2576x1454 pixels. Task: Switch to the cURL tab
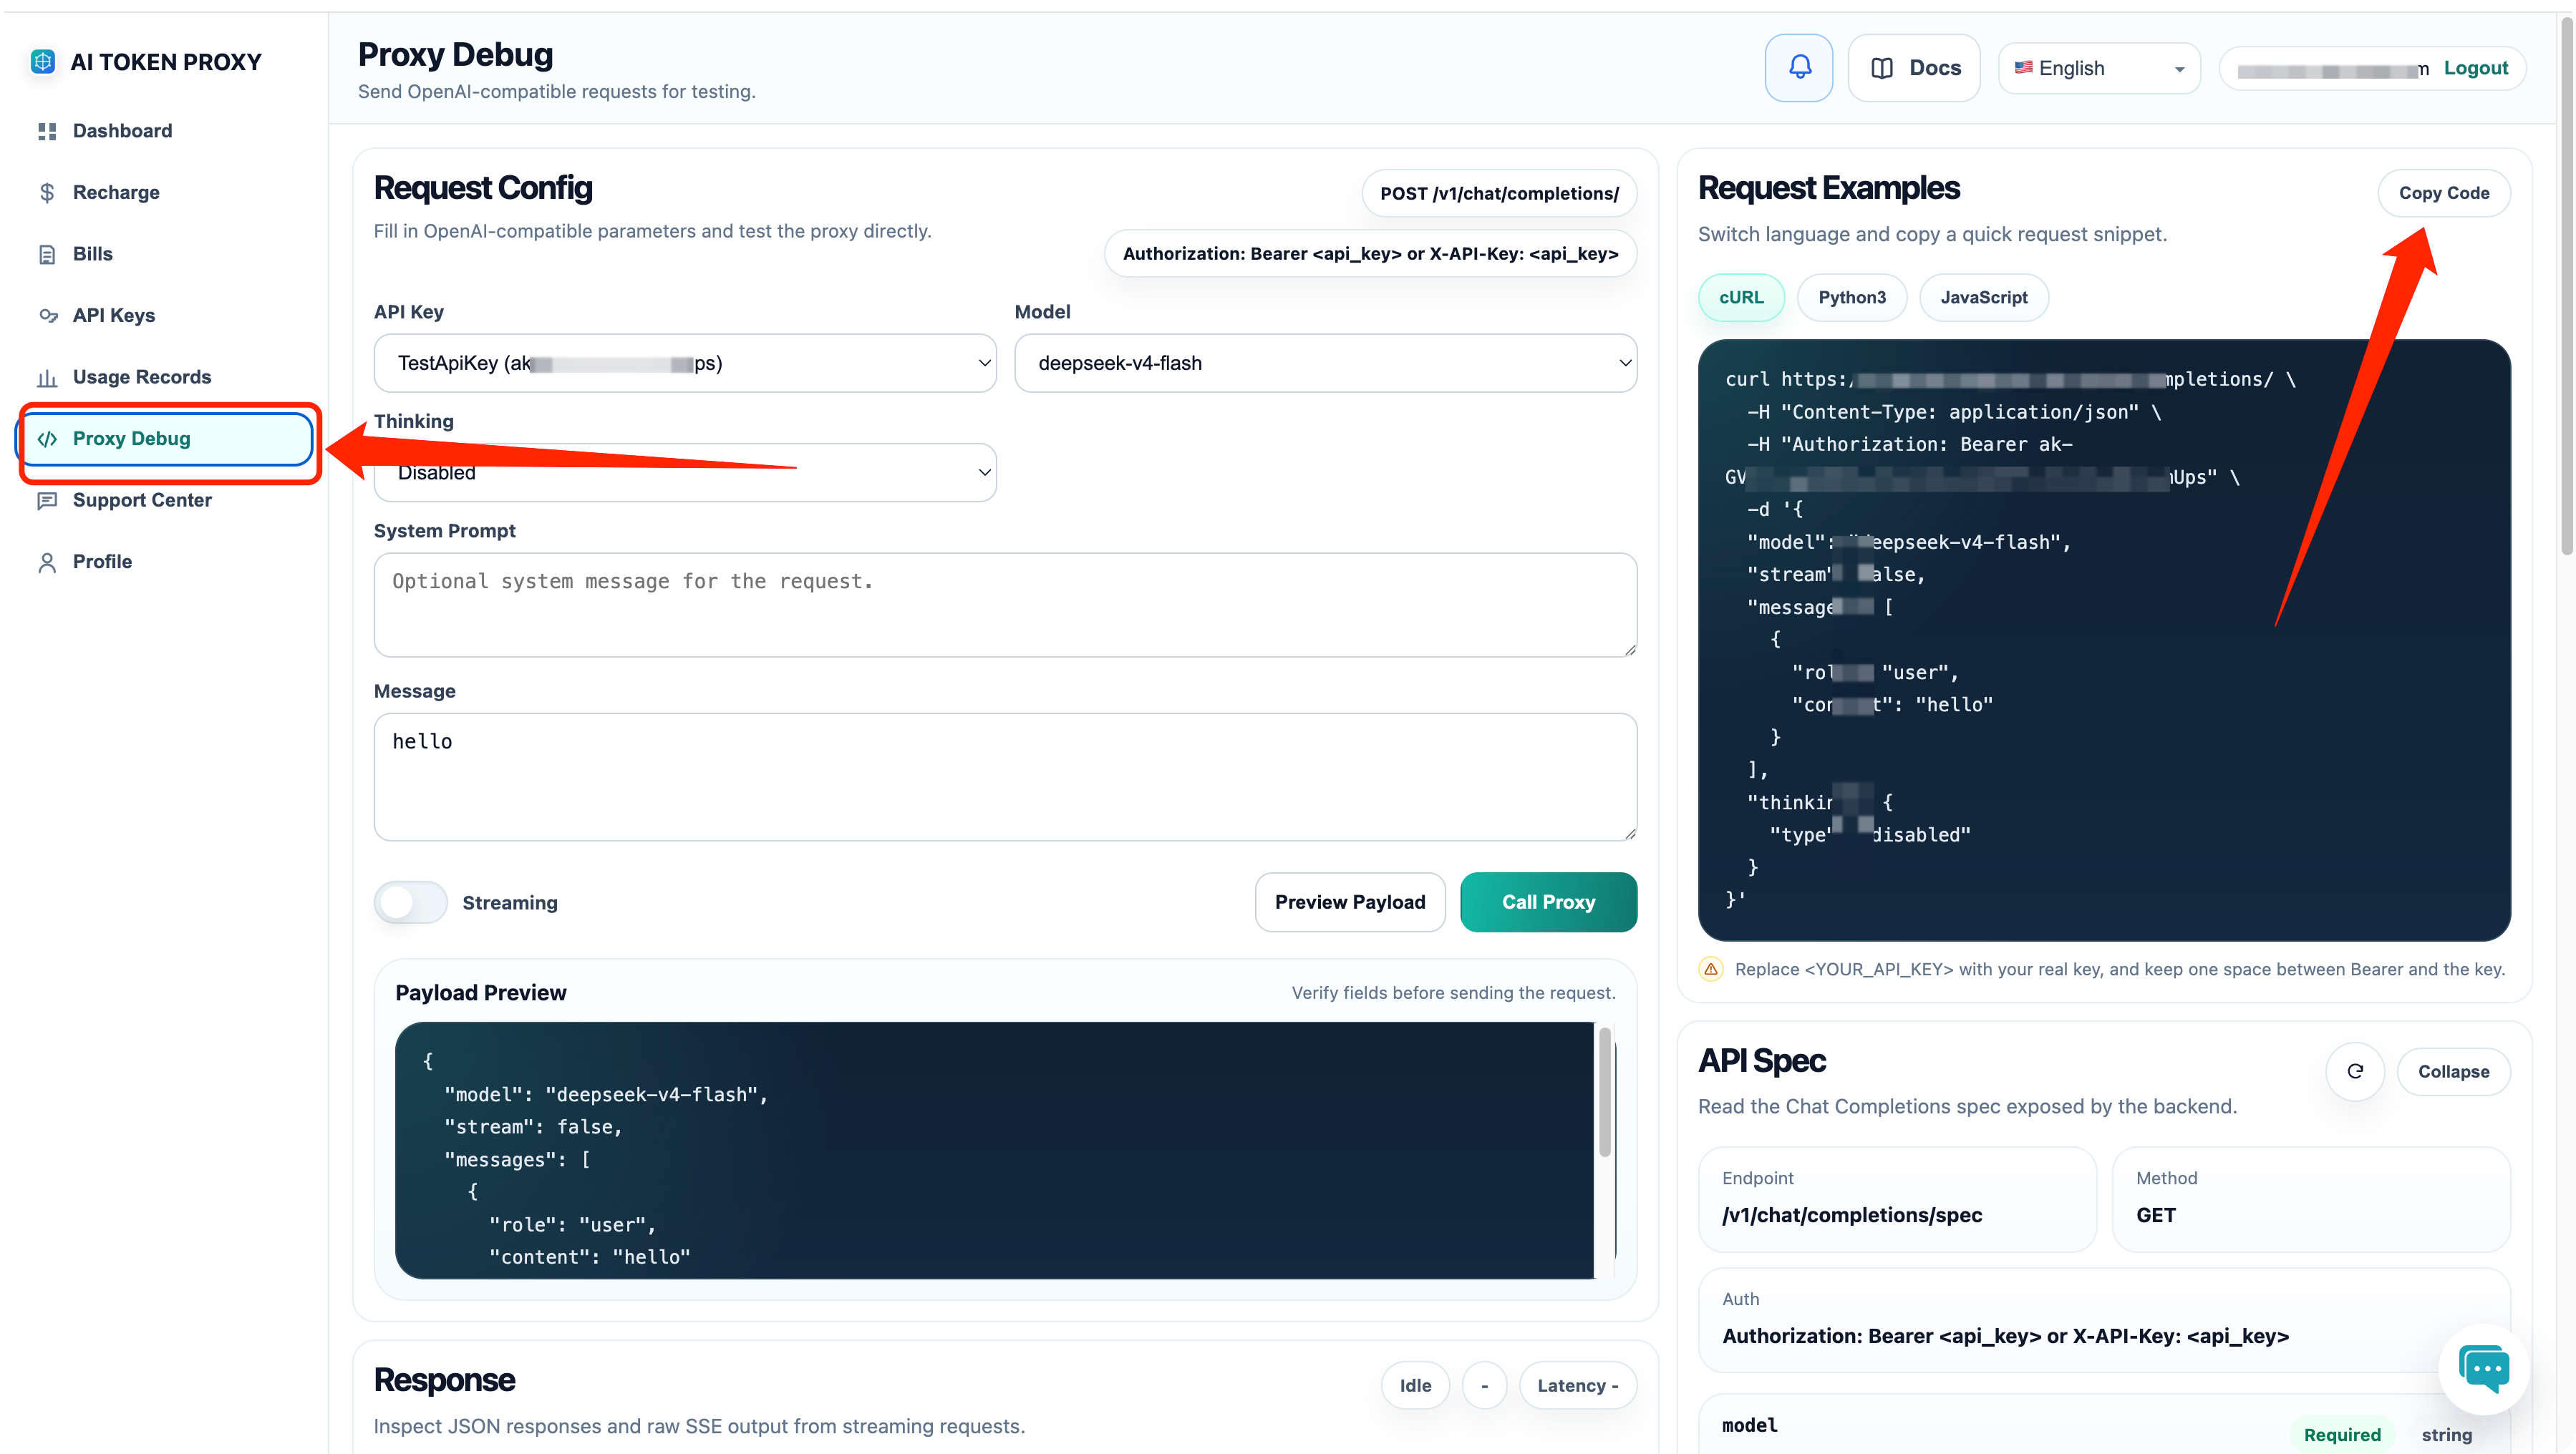coord(1741,298)
